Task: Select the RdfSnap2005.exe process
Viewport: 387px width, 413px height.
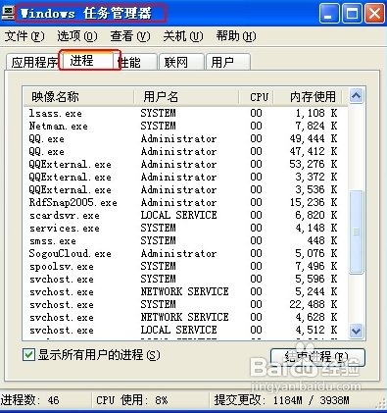Action: point(185,202)
